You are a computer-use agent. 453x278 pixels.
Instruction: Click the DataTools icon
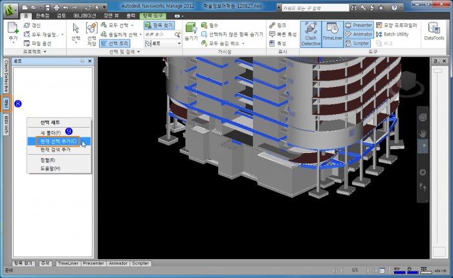click(x=434, y=32)
